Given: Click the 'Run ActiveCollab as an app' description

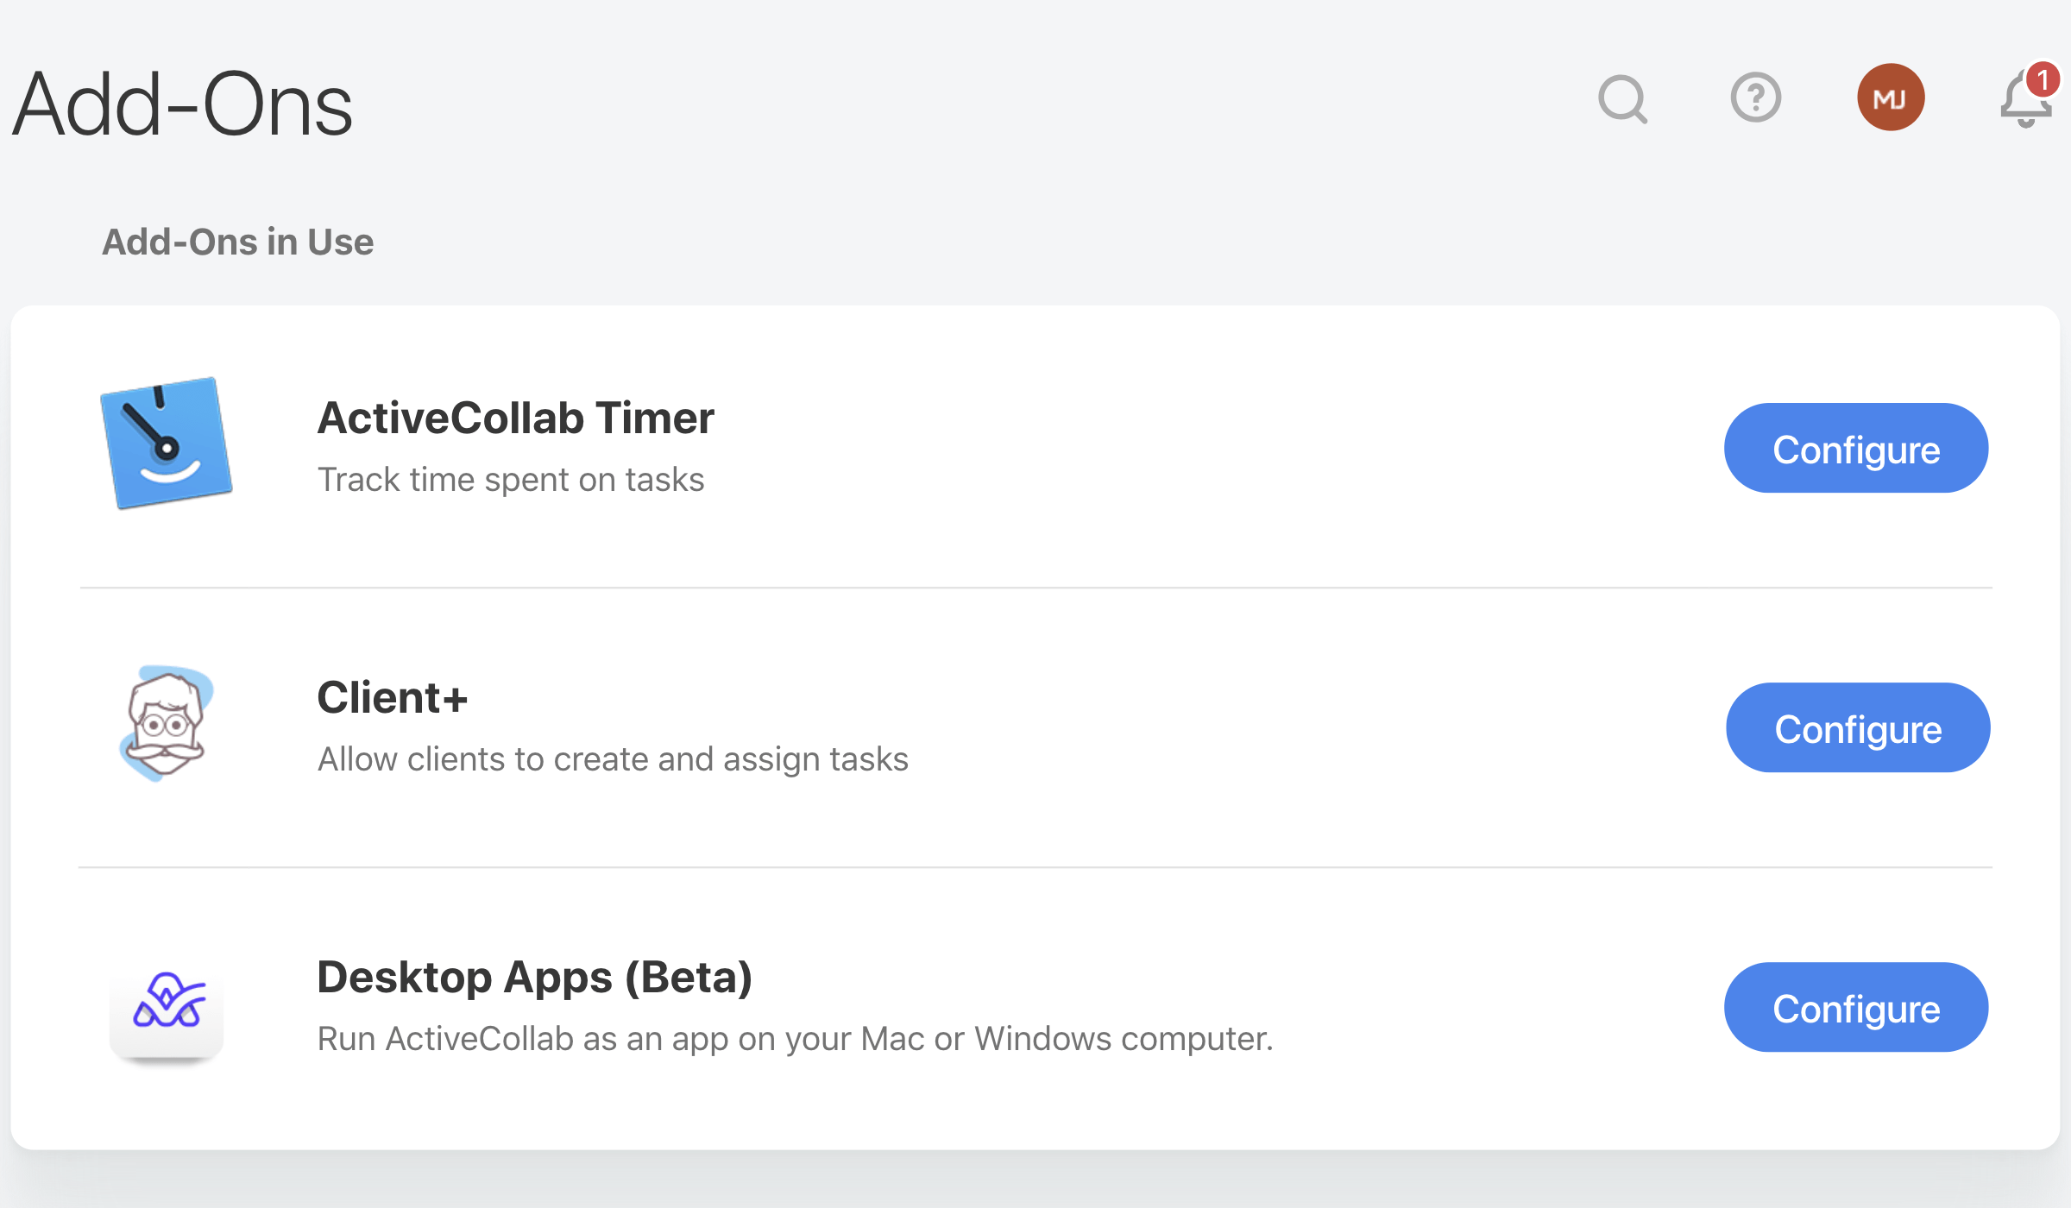Looking at the screenshot, I should (x=794, y=1039).
